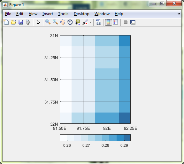Open the View menu

tap(33, 14)
